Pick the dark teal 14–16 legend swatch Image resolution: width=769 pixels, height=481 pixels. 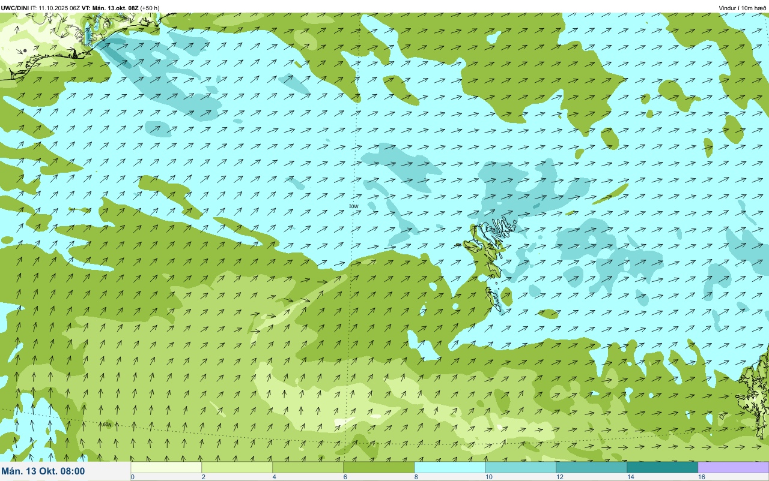pos(663,467)
